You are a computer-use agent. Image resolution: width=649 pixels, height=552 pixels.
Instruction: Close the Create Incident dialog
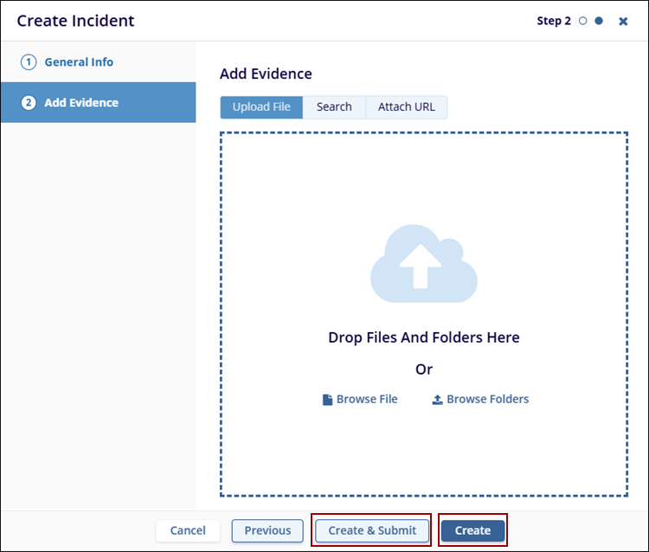[623, 21]
